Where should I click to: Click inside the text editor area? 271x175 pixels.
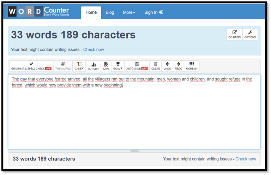coord(134,112)
